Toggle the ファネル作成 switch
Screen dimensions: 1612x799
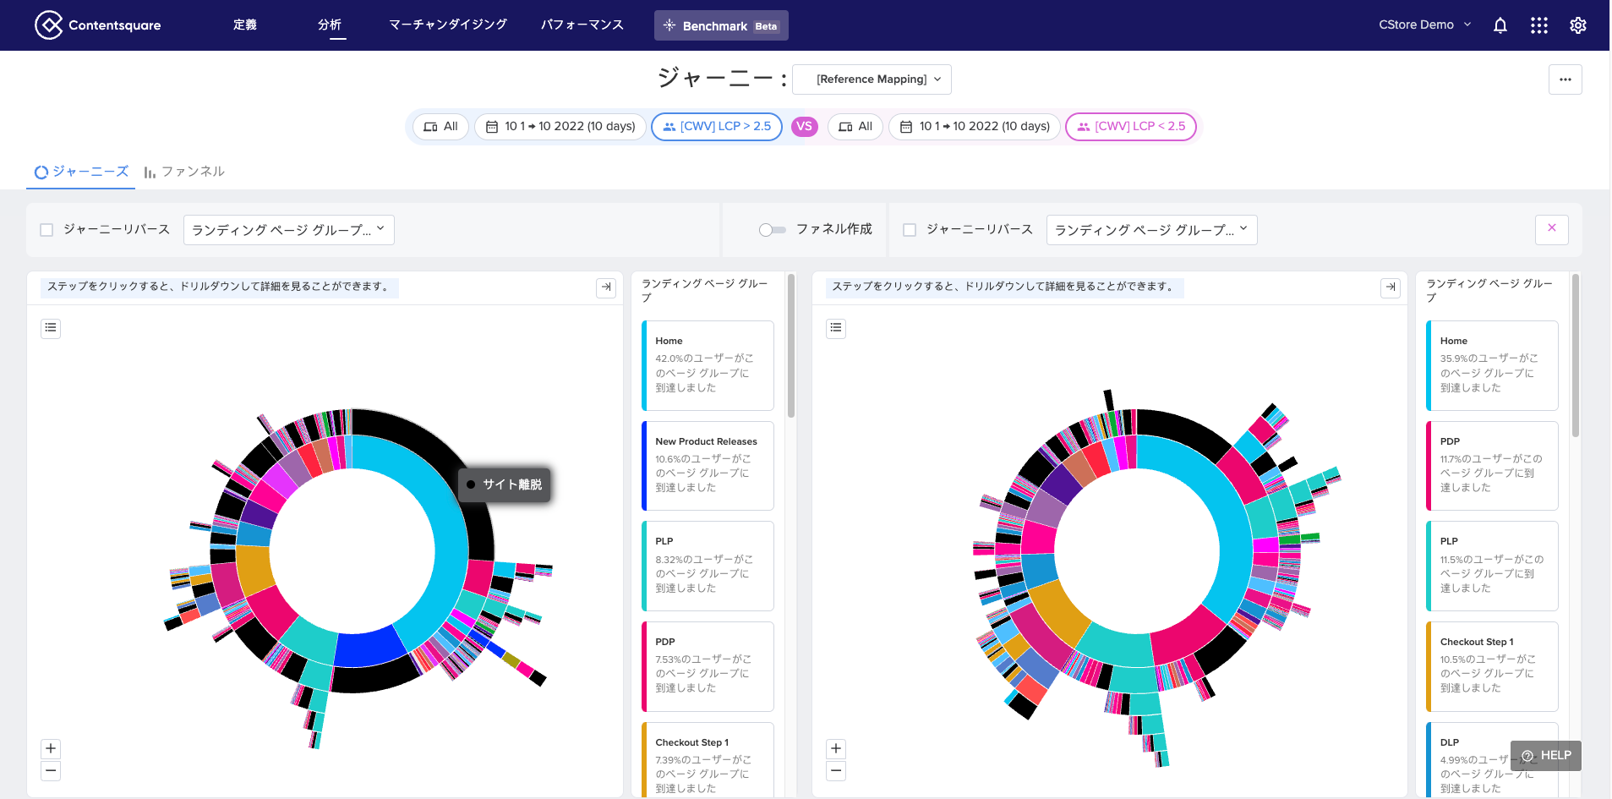[x=772, y=230]
